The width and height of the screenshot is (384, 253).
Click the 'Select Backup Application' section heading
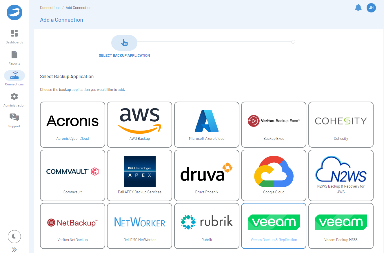(67, 76)
